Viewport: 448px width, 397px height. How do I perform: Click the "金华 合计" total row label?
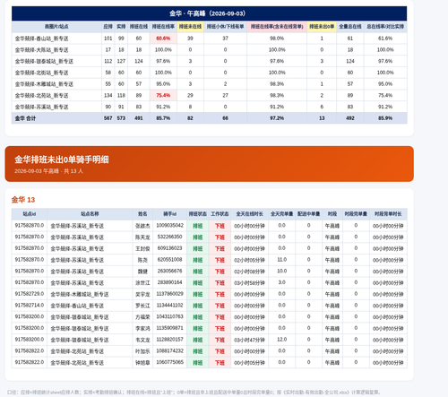click(25, 118)
